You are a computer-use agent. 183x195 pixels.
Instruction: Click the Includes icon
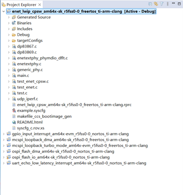click(14, 29)
